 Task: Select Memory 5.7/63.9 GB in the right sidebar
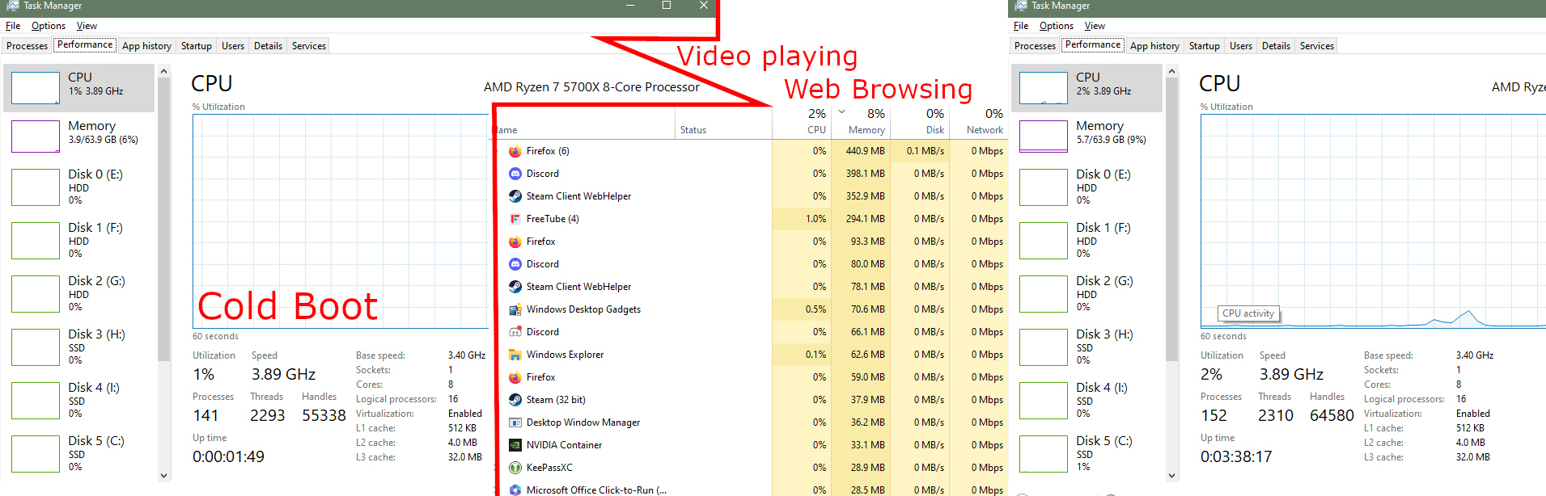(x=1086, y=136)
